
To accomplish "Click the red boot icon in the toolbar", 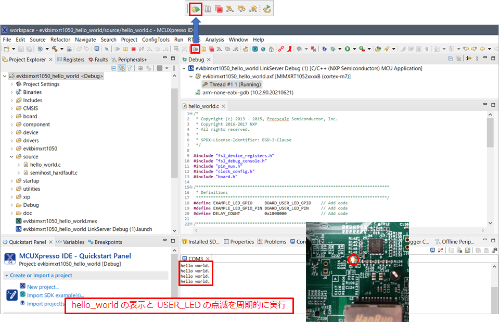I will [x=289, y=49].
